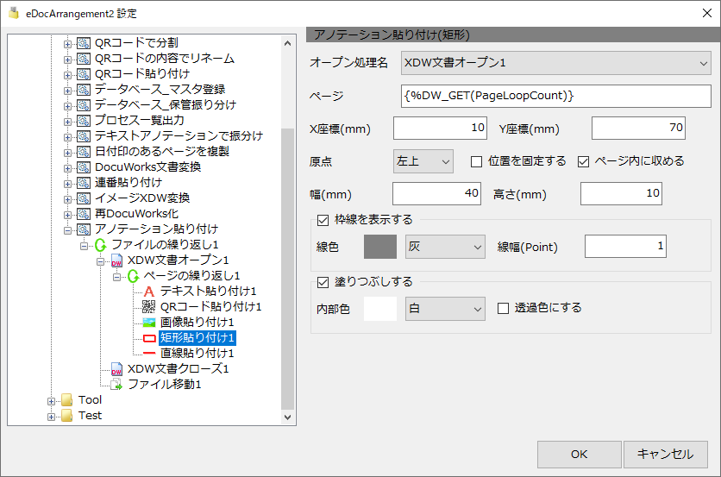The image size is (721, 477).
Task: Select the XDW文書クローズ1 tree label
Action: (178, 369)
